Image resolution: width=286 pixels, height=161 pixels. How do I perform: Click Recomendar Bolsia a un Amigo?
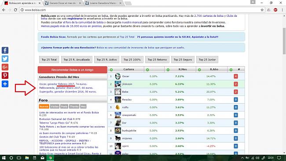click(73, 70)
